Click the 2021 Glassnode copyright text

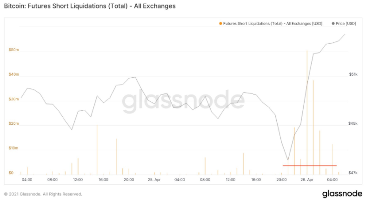[43, 194]
